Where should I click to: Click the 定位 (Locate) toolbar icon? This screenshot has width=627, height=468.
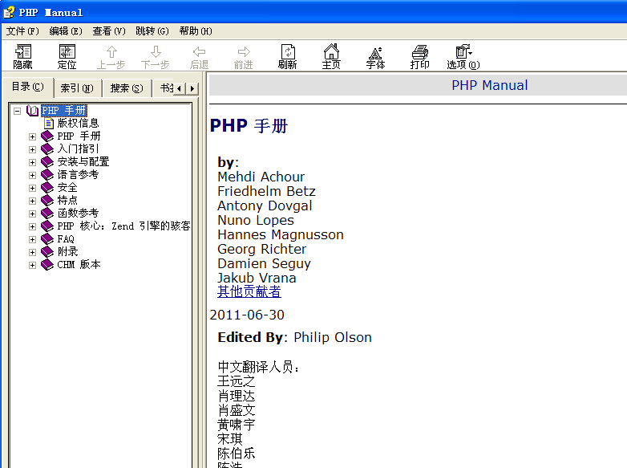point(67,51)
